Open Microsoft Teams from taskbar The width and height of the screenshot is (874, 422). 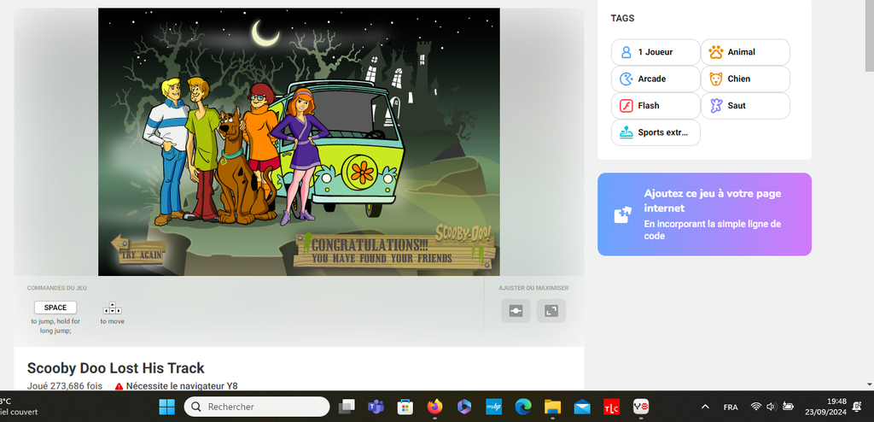click(x=376, y=407)
